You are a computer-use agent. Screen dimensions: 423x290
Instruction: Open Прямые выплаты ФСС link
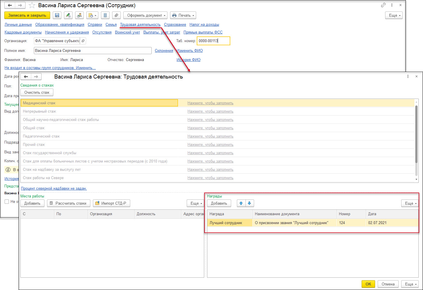(x=203, y=32)
